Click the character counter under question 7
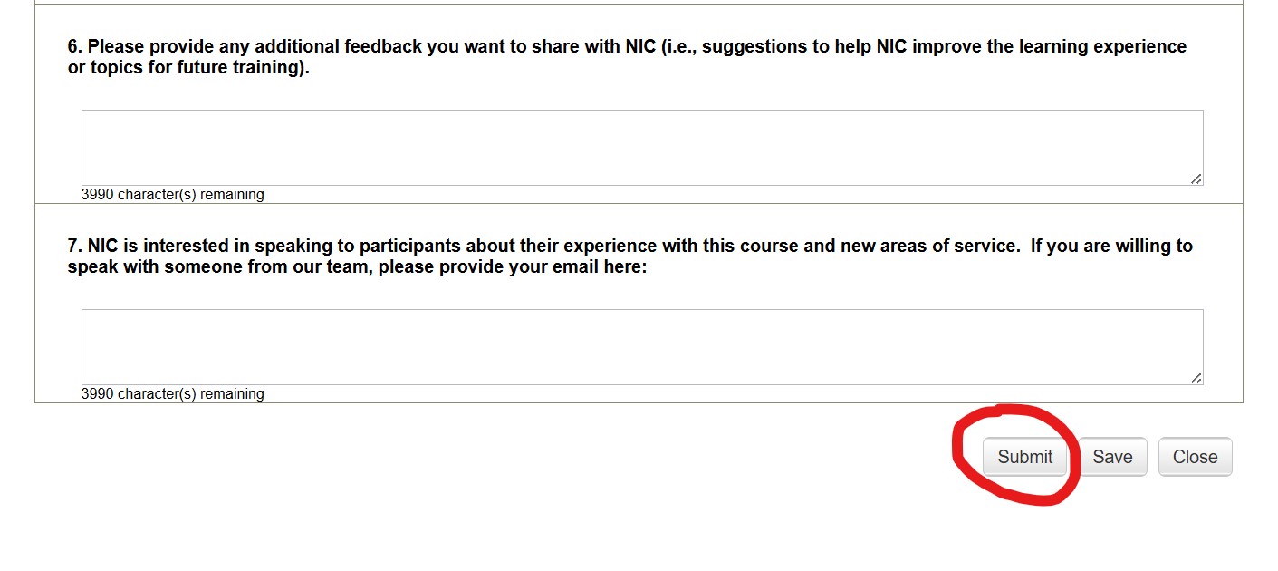This screenshot has height=571, width=1278. 172,393
